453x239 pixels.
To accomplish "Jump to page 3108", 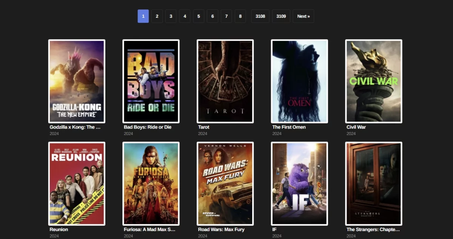I will tap(260, 16).
